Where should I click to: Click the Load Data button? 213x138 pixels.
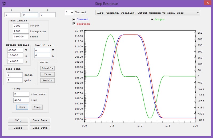point(40,128)
